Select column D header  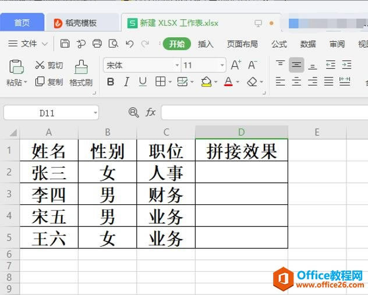[242, 132]
